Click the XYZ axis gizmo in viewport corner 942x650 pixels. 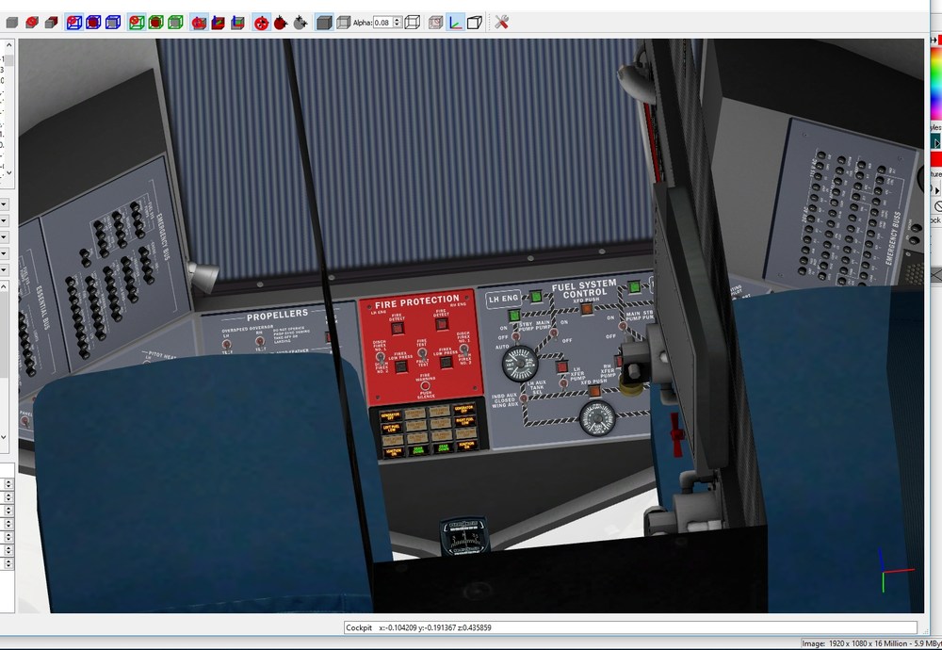tap(895, 570)
